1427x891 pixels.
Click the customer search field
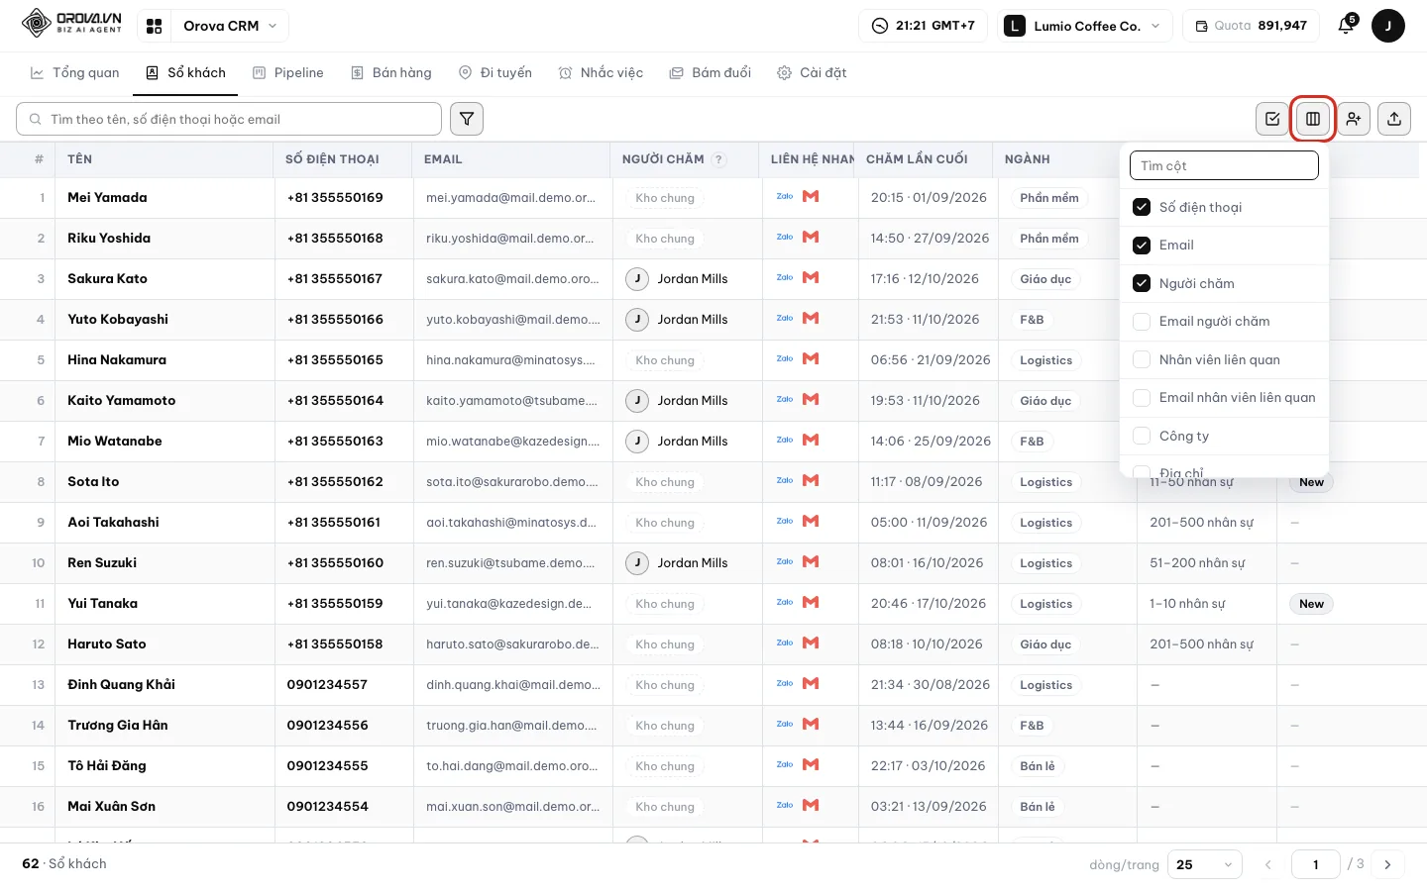229,119
